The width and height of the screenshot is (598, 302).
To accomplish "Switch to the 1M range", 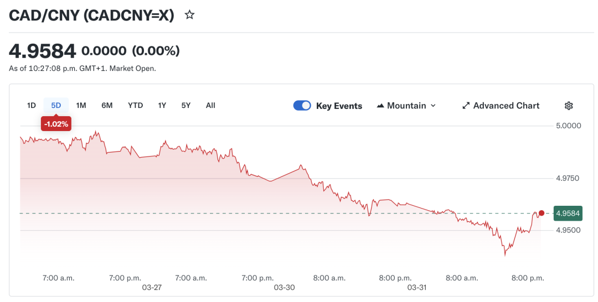I will 81,105.
